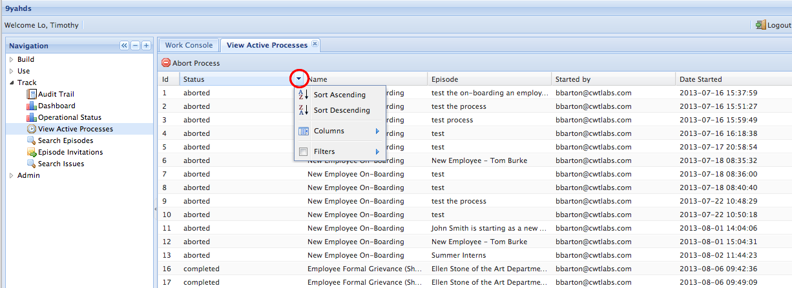
Task: Click the Episode Invitations icon
Action: [x=32, y=152]
